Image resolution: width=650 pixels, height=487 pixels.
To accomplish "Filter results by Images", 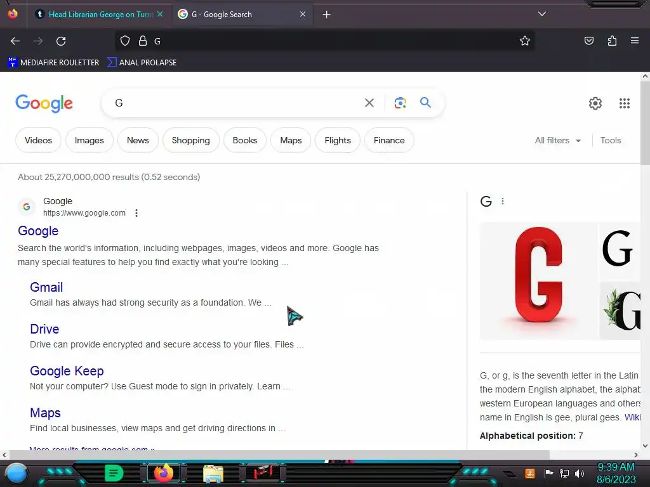I will [x=89, y=140].
